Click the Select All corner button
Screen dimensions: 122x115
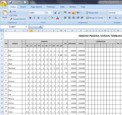pyautogui.click(x=2, y=31)
